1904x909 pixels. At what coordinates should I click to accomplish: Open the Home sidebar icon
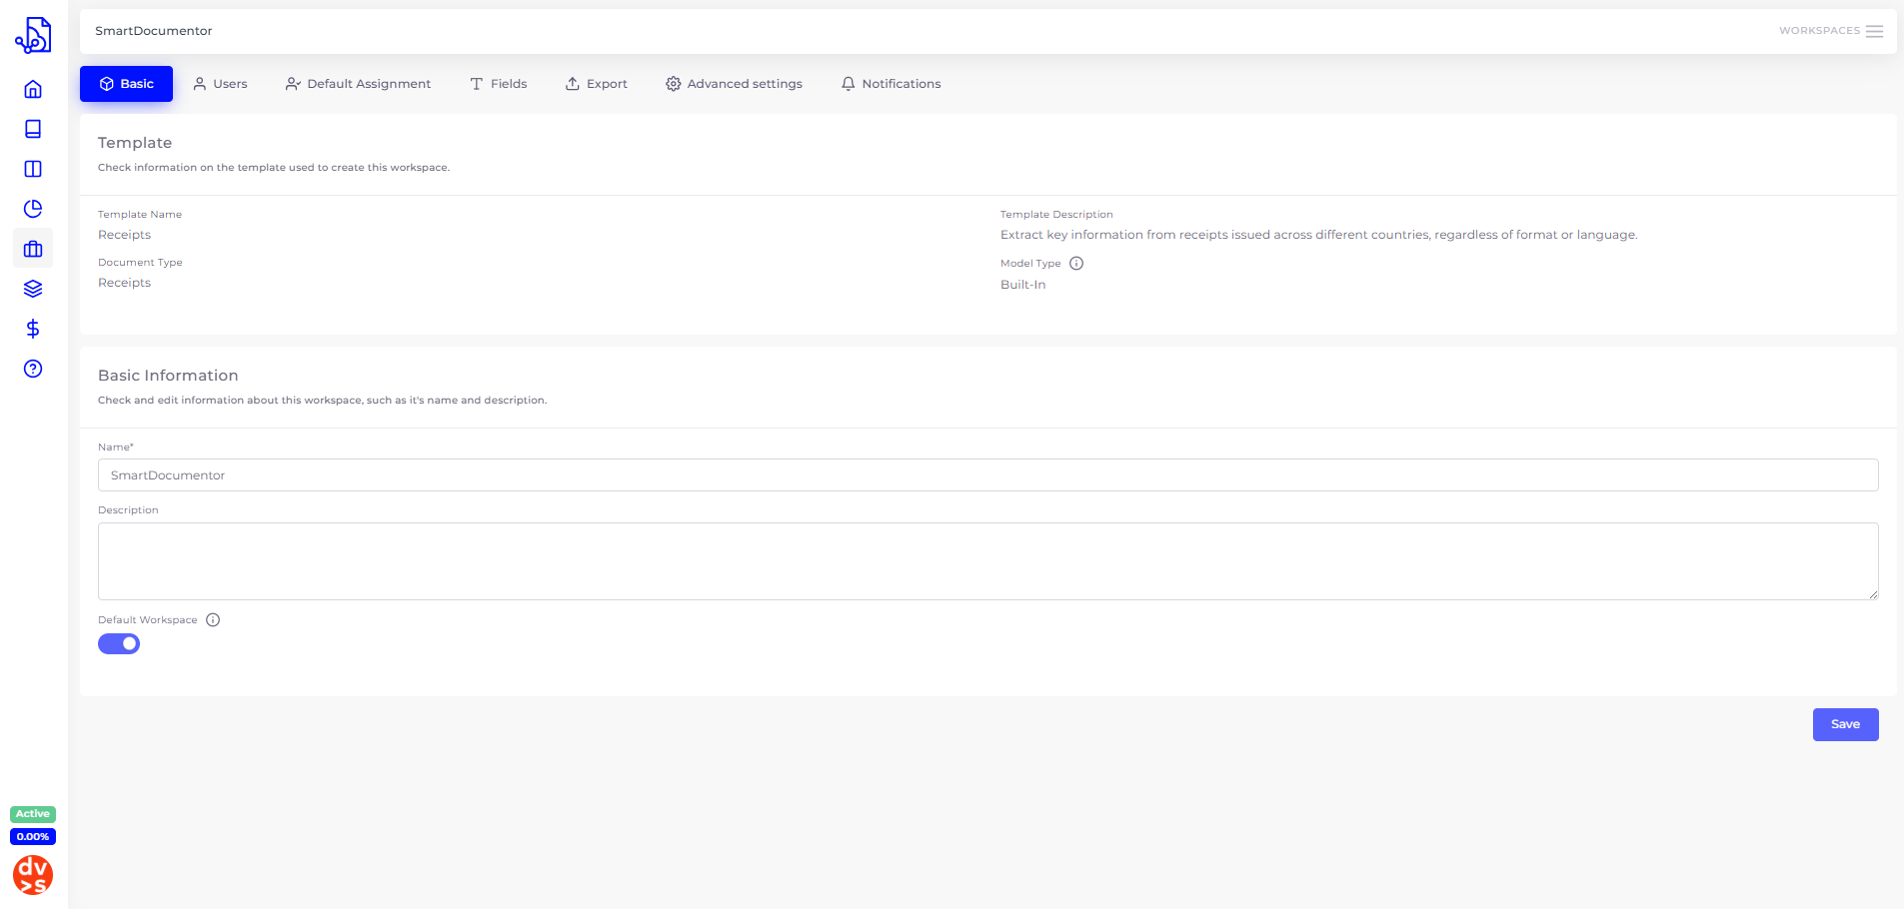pos(33,89)
